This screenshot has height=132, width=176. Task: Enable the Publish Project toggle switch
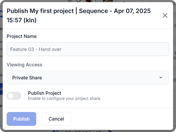(14, 96)
